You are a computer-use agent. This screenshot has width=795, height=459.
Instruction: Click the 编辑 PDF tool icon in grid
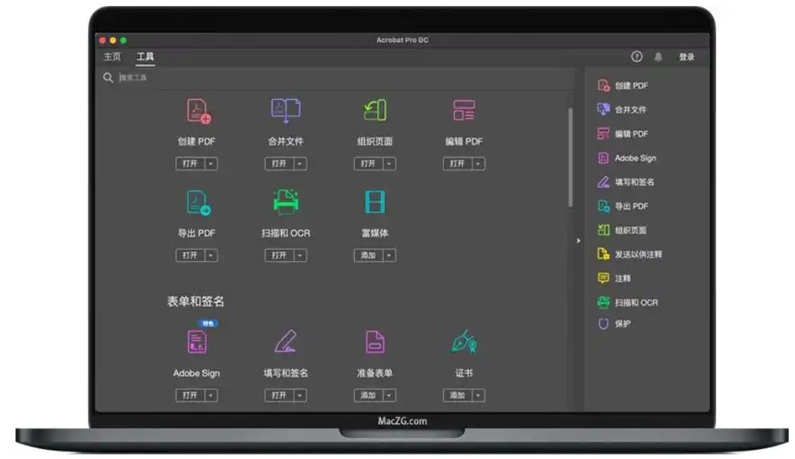pyautogui.click(x=464, y=110)
